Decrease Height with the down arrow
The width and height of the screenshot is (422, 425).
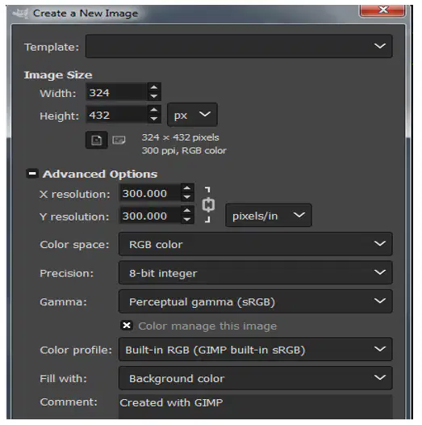(x=154, y=119)
